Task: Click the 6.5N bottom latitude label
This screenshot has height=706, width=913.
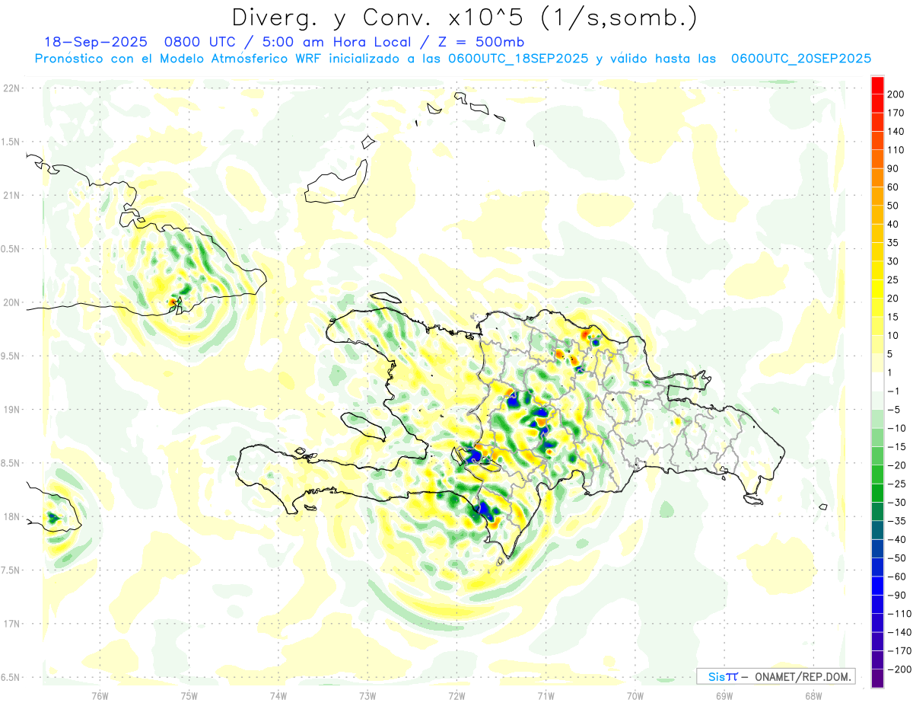Action: 11,677
